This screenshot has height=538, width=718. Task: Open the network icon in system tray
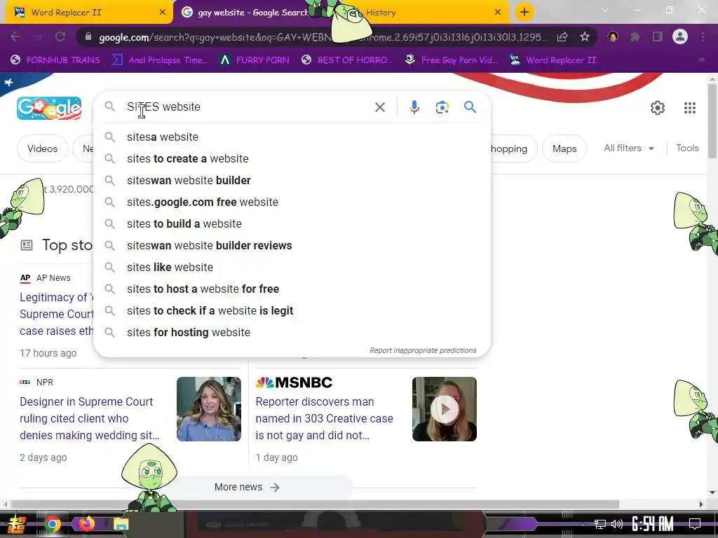(600, 524)
